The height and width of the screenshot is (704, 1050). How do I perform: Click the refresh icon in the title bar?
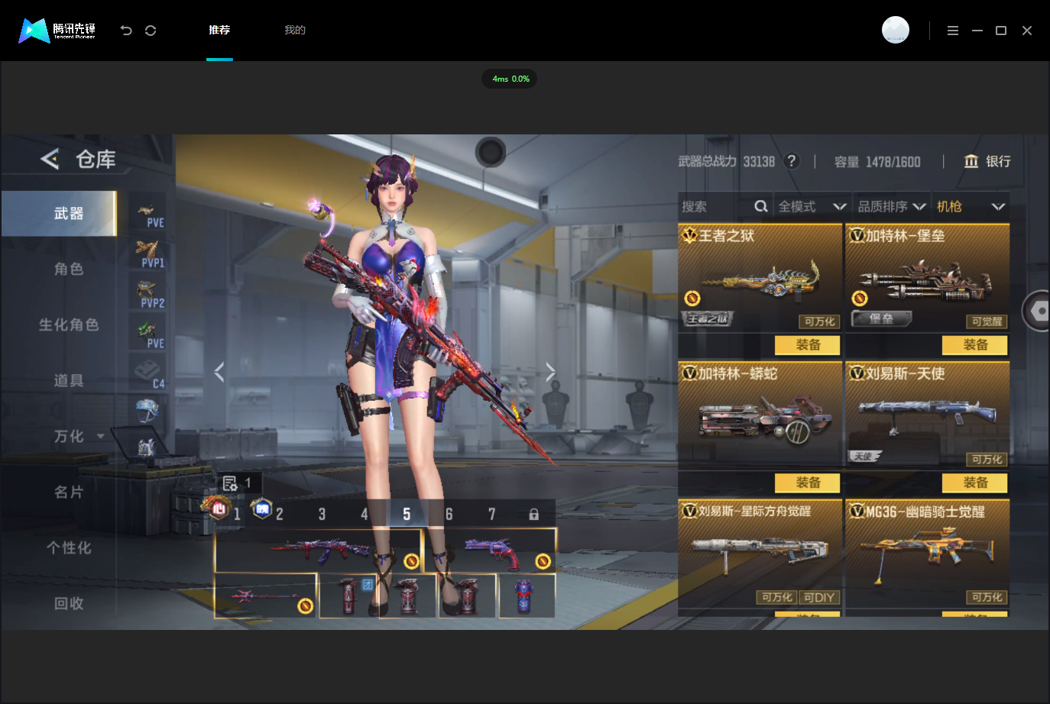[151, 31]
